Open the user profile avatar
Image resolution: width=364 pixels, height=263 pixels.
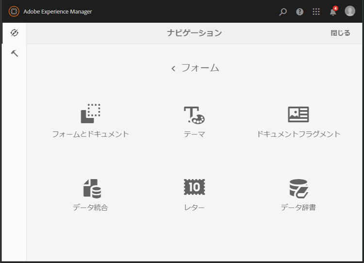click(x=350, y=11)
